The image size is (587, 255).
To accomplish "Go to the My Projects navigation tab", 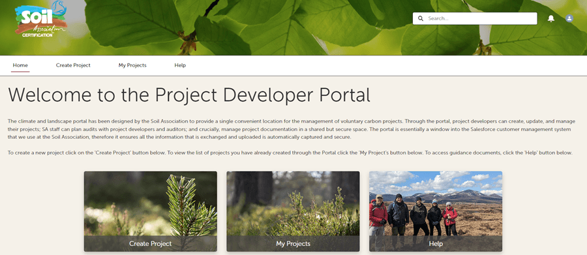I will click(132, 65).
